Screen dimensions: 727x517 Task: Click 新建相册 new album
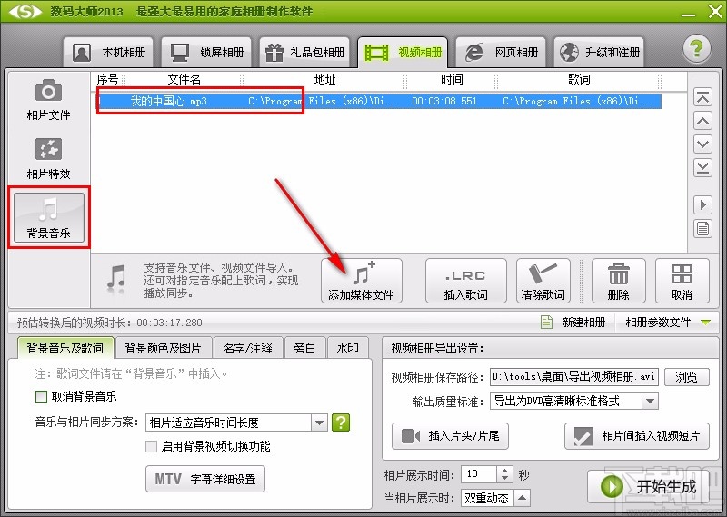point(573,322)
